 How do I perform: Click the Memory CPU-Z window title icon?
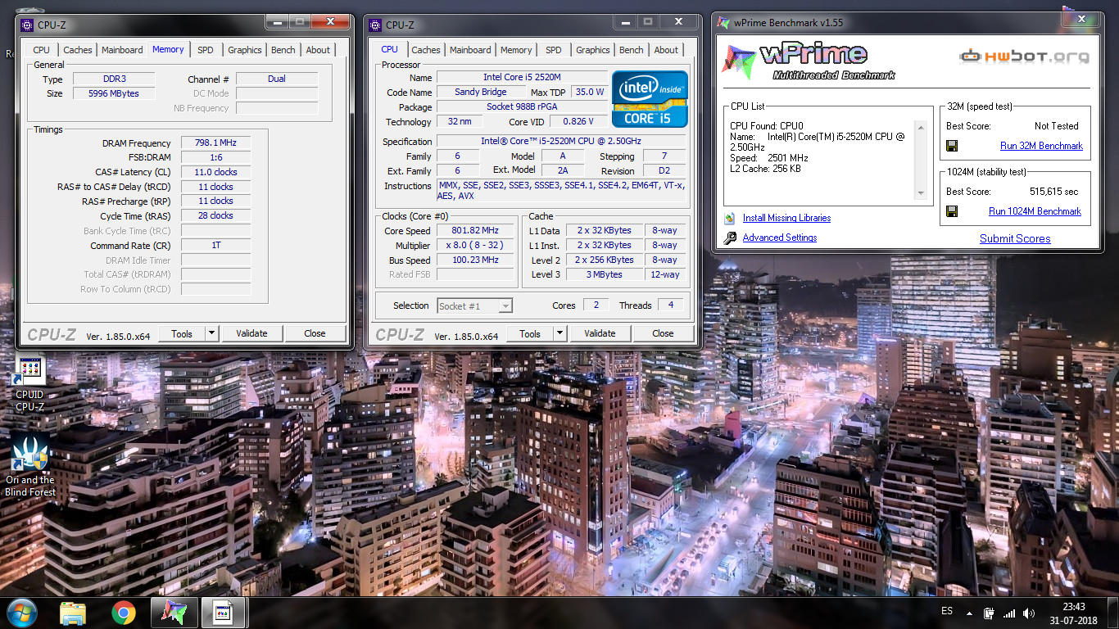[x=27, y=25]
